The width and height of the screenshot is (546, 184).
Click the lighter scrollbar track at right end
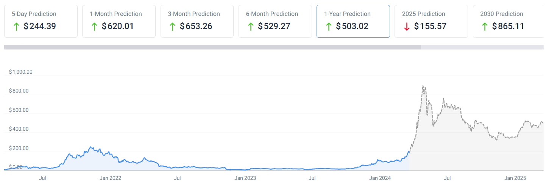pos(483,47)
